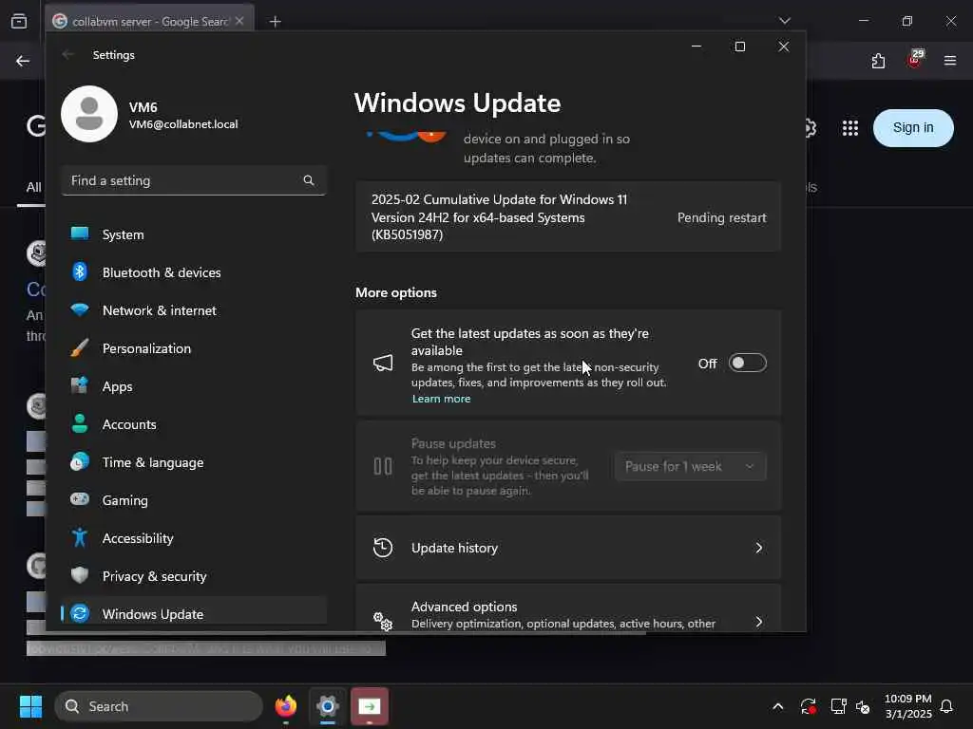The height and width of the screenshot is (729, 973).
Task: Open the browser hamburger menu
Action: pyautogui.click(x=950, y=61)
